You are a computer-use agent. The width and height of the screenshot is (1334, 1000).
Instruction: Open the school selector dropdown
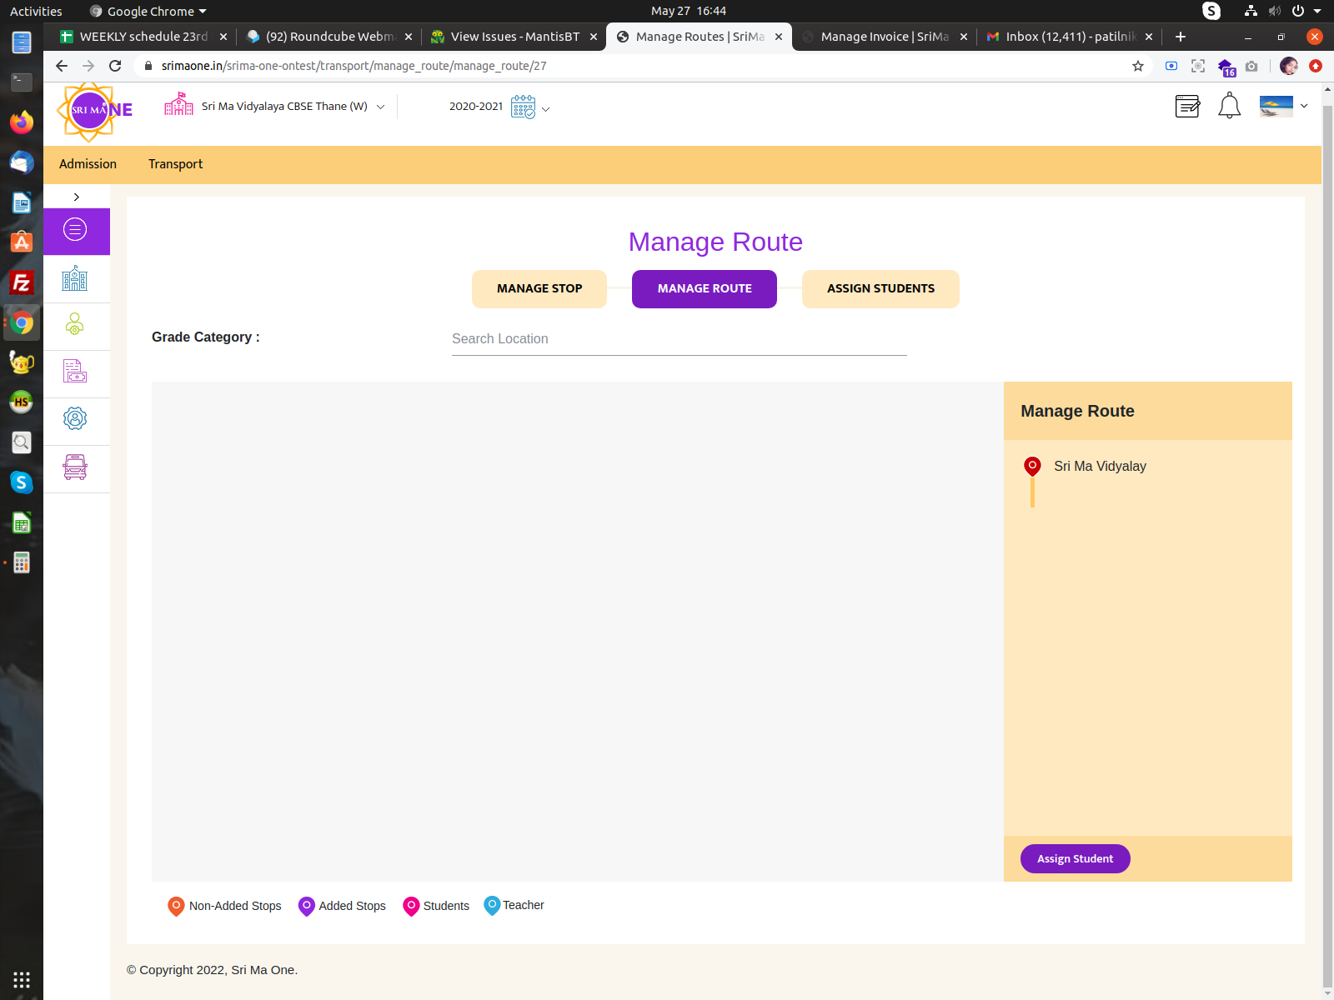(275, 106)
